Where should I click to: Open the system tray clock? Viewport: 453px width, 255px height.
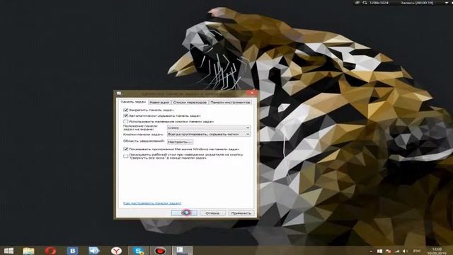437,251
